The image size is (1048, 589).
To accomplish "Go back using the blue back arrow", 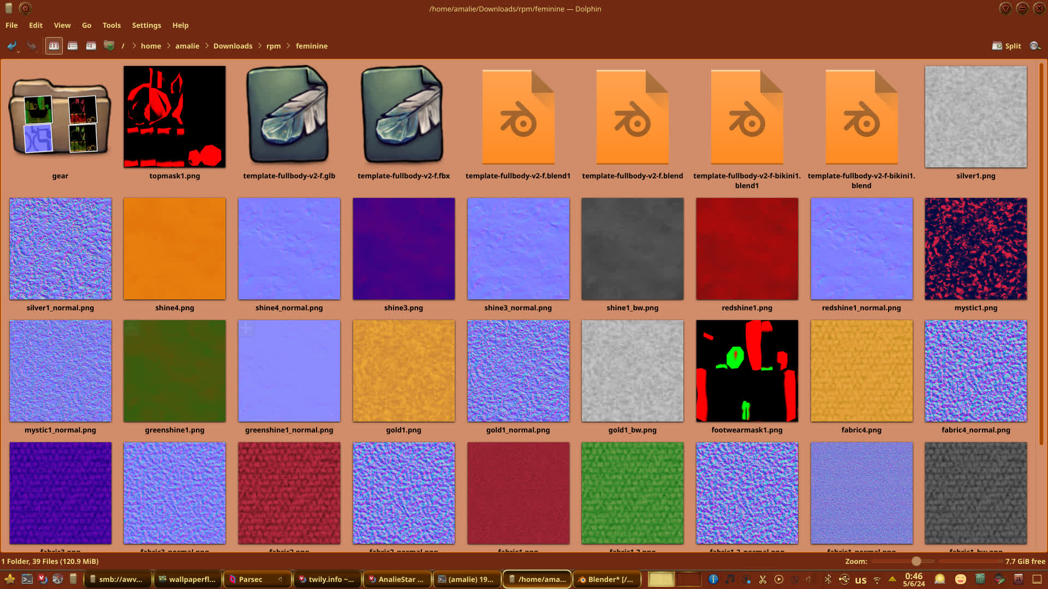I will point(11,46).
